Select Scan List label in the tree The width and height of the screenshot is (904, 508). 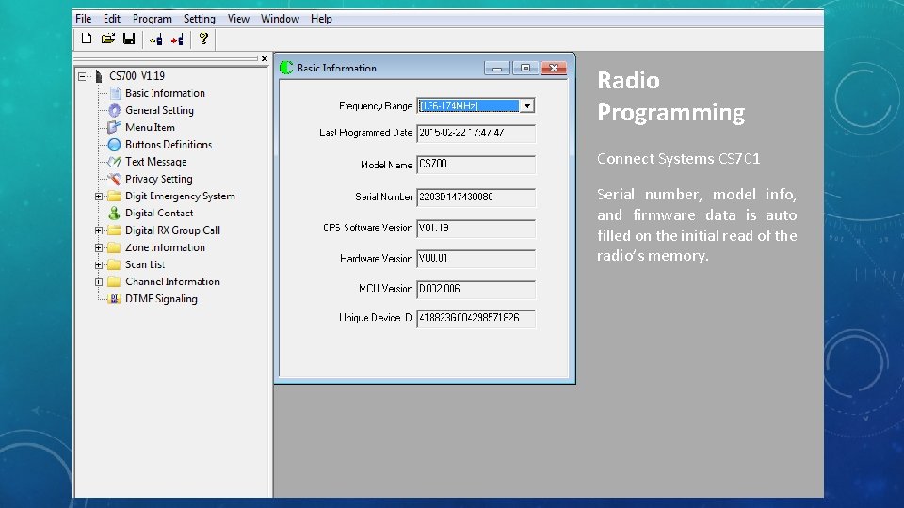145,264
